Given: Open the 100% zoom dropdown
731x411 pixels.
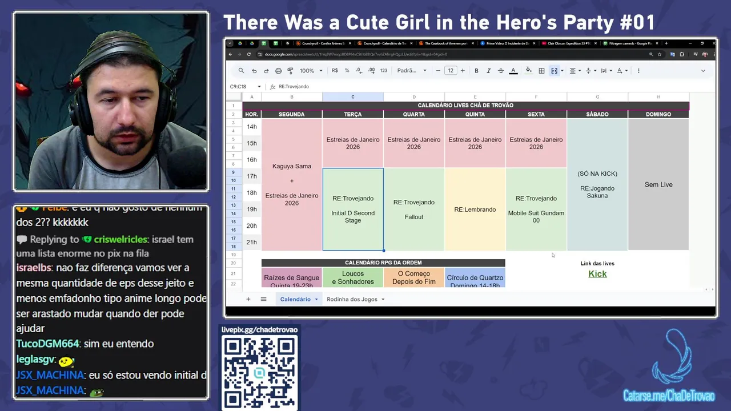Looking at the screenshot, I should (x=311, y=71).
